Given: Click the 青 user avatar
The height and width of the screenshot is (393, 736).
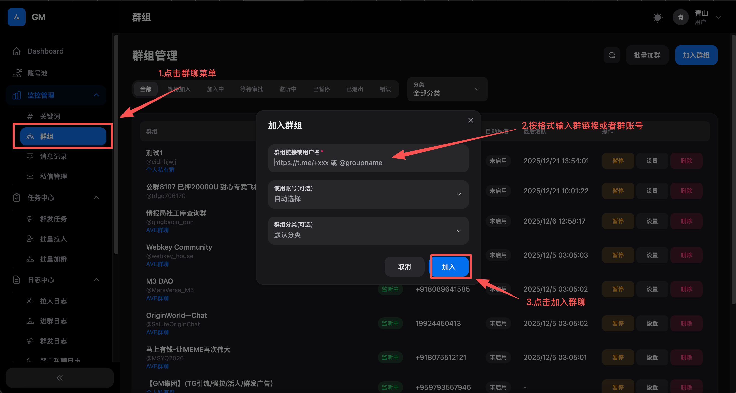Looking at the screenshot, I should (681, 17).
